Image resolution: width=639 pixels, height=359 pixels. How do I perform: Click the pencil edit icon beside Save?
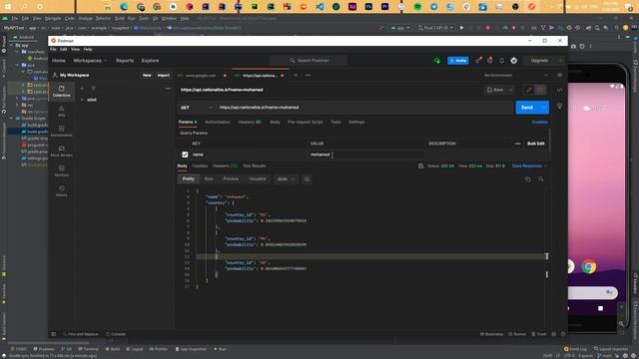(529, 90)
